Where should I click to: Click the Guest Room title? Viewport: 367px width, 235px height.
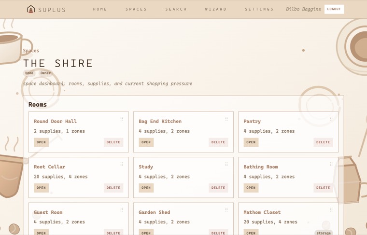click(48, 212)
